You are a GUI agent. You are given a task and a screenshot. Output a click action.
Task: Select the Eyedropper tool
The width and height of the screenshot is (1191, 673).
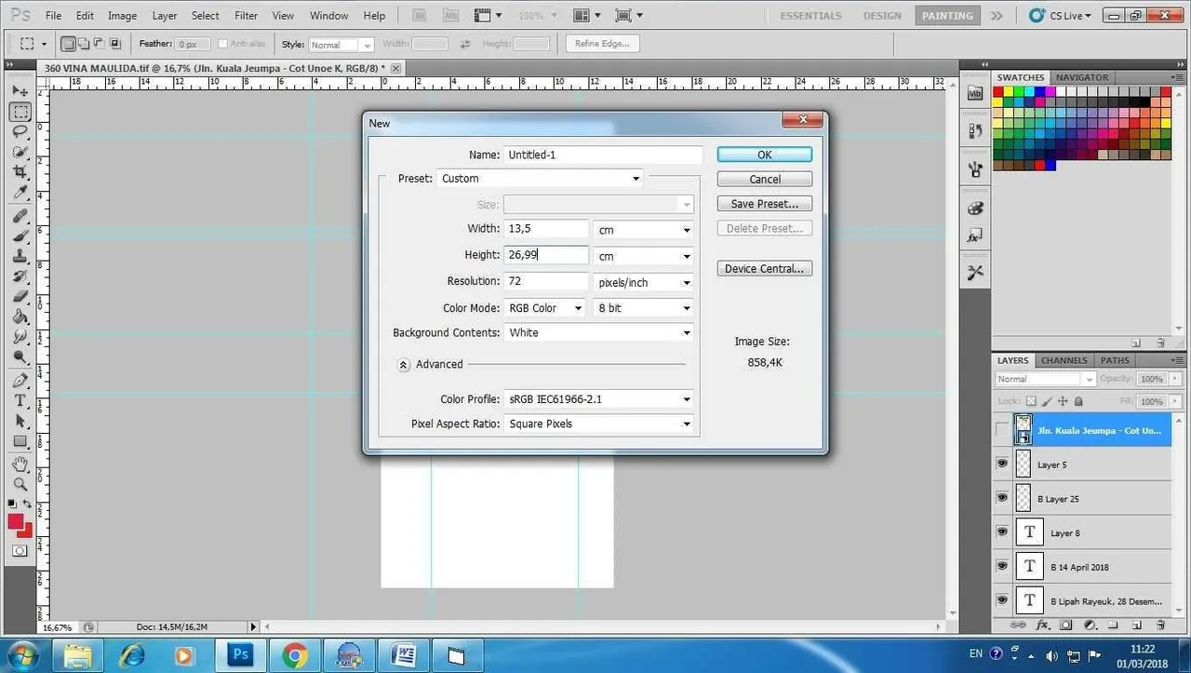20,193
